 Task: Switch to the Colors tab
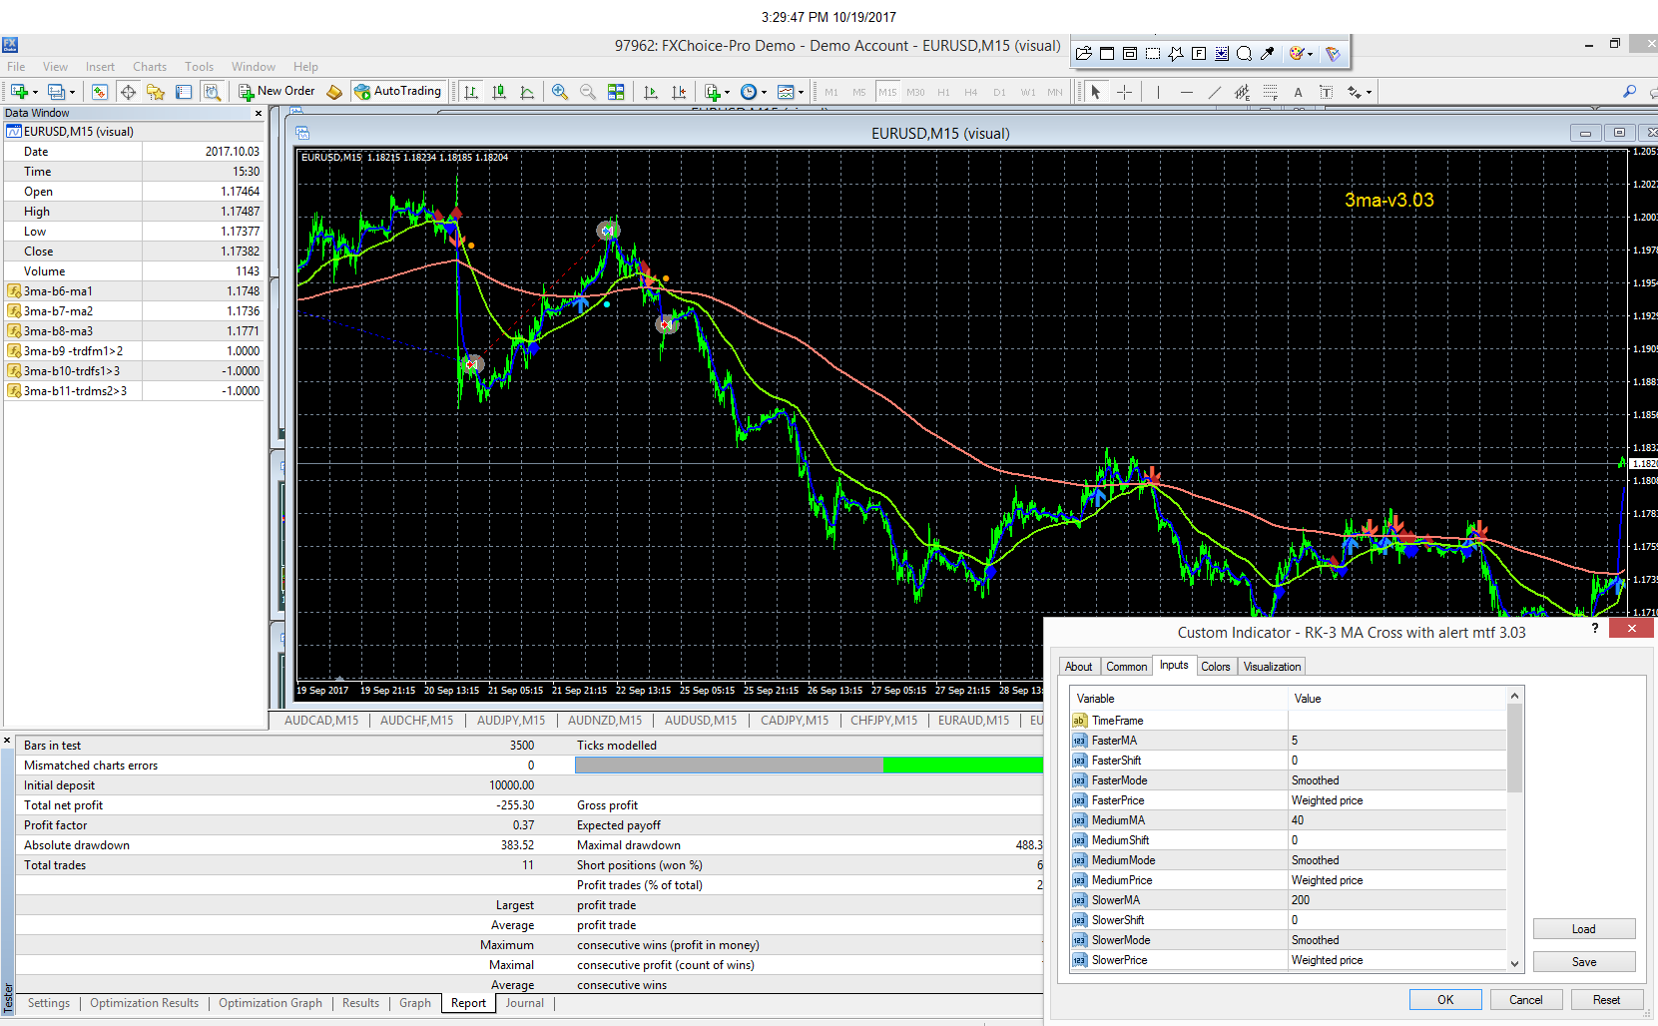click(1215, 667)
